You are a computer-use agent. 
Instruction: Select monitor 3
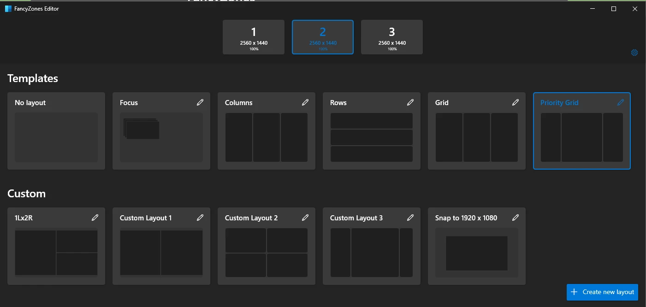coord(392,37)
